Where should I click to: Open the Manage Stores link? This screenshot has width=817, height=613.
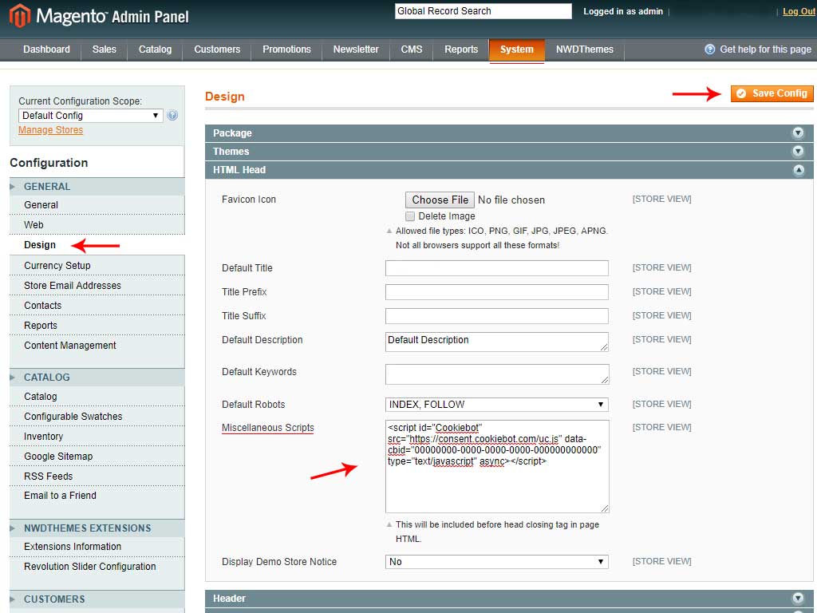pyautogui.click(x=50, y=130)
